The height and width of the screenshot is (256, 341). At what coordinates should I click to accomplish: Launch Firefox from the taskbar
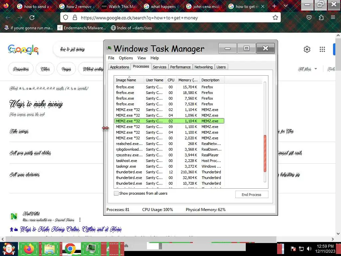[29, 249]
